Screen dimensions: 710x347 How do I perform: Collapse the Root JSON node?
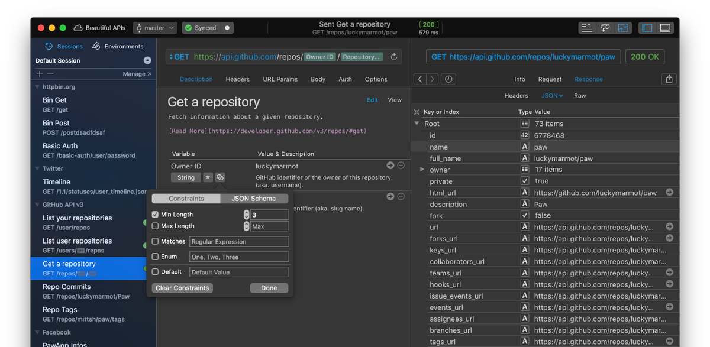click(417, 124)
